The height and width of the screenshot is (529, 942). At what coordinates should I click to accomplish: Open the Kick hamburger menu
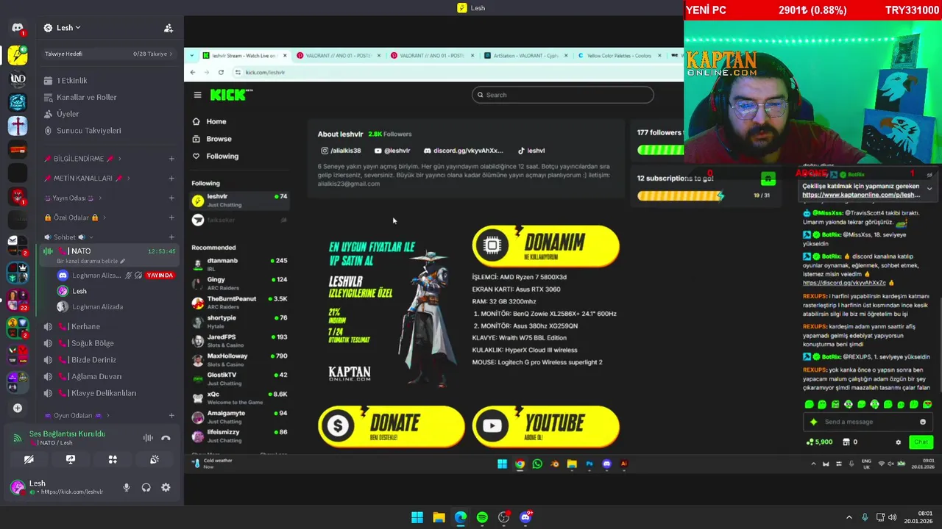pos(197,95)
